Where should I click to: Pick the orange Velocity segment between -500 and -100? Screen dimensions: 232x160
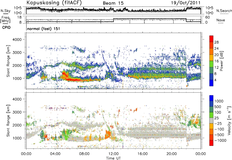211,132
